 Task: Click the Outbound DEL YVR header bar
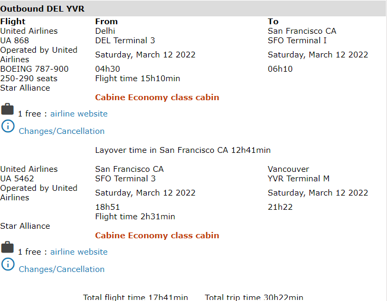tap(193, 8)
